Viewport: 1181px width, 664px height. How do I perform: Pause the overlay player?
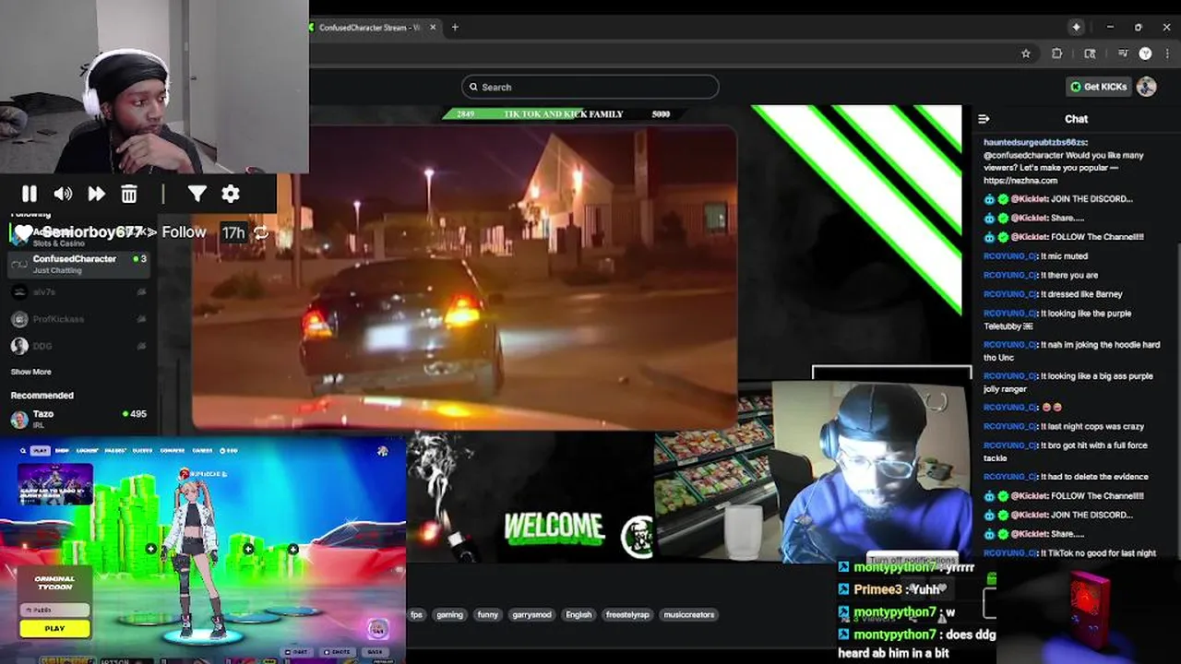click(30, 194)
